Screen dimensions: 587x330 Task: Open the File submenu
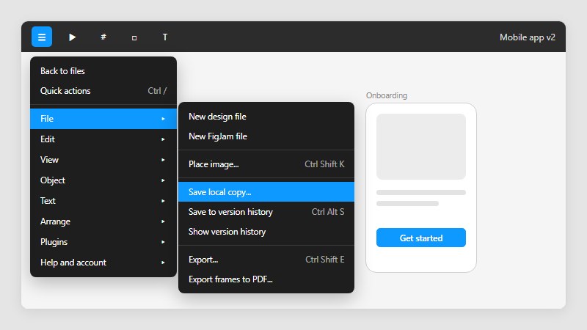coord(103,119)
